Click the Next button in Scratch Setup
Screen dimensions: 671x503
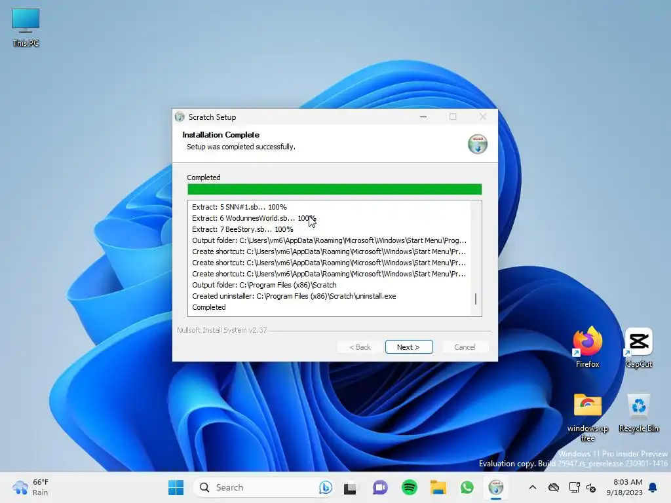409,347
